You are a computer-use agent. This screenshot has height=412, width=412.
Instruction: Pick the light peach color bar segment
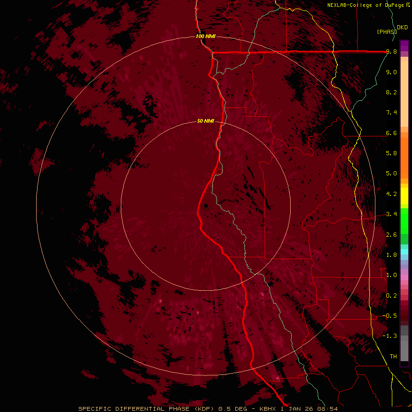404,94
